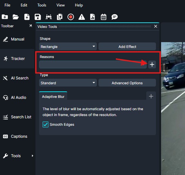This screenshot has width=185, height=175.
Task: Open the Shape dropdown showing Rectangle
Action: point(68,47)
